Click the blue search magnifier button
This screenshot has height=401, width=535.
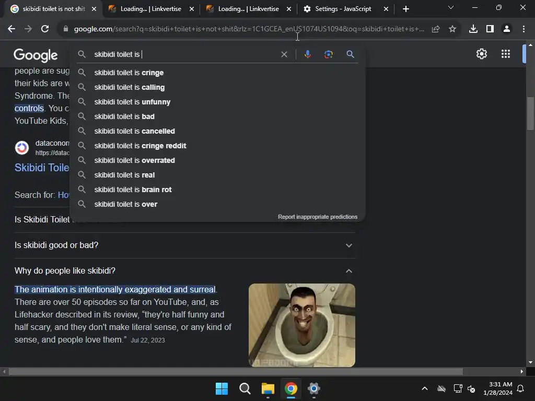tap(350, 54)
